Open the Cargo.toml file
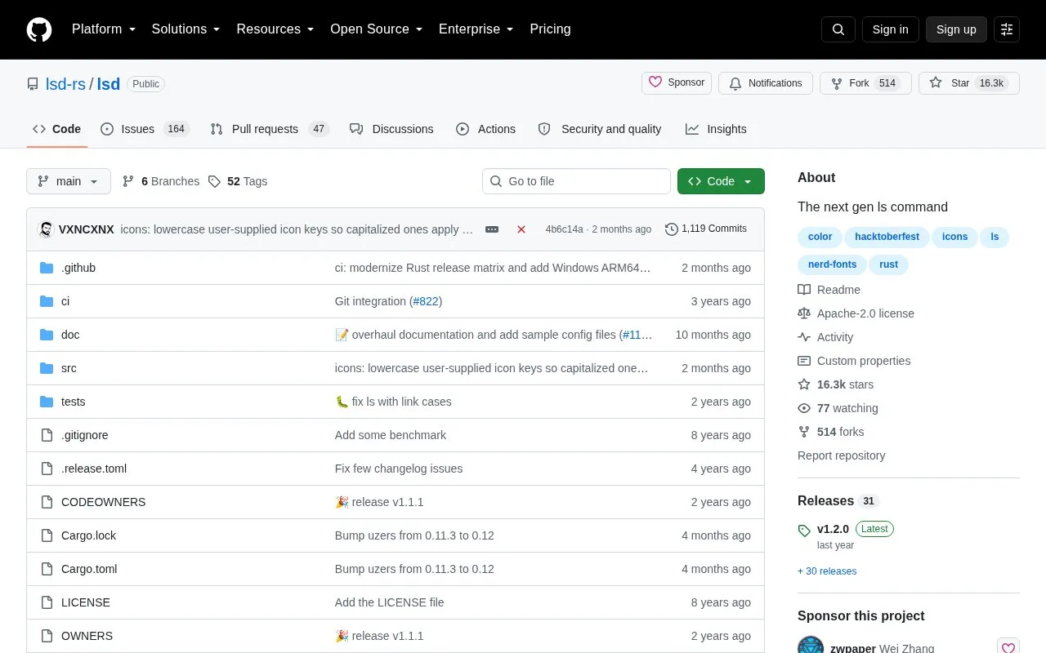The height and width of the screenshot is (653, 1046). (89, 569)
